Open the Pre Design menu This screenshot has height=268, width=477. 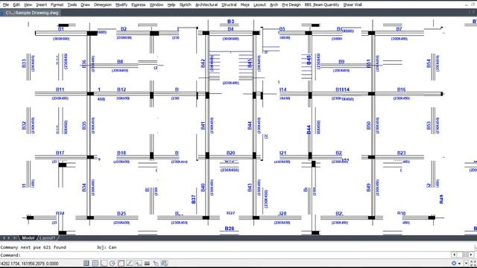click(291, 4)
